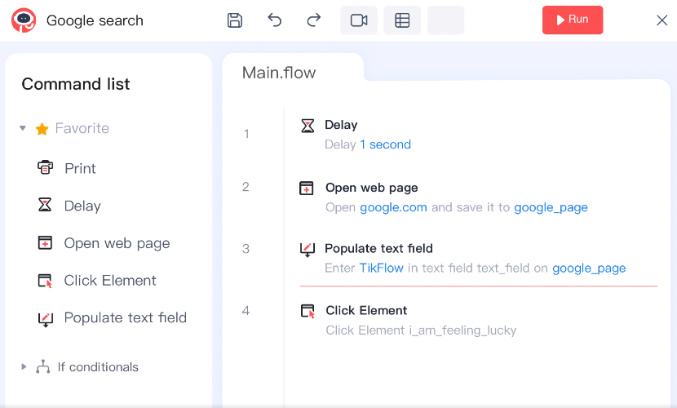The width and height of the screenshot is (677, 408).
Task: Click the If conditionals label
Action: (x=98, y=367)
